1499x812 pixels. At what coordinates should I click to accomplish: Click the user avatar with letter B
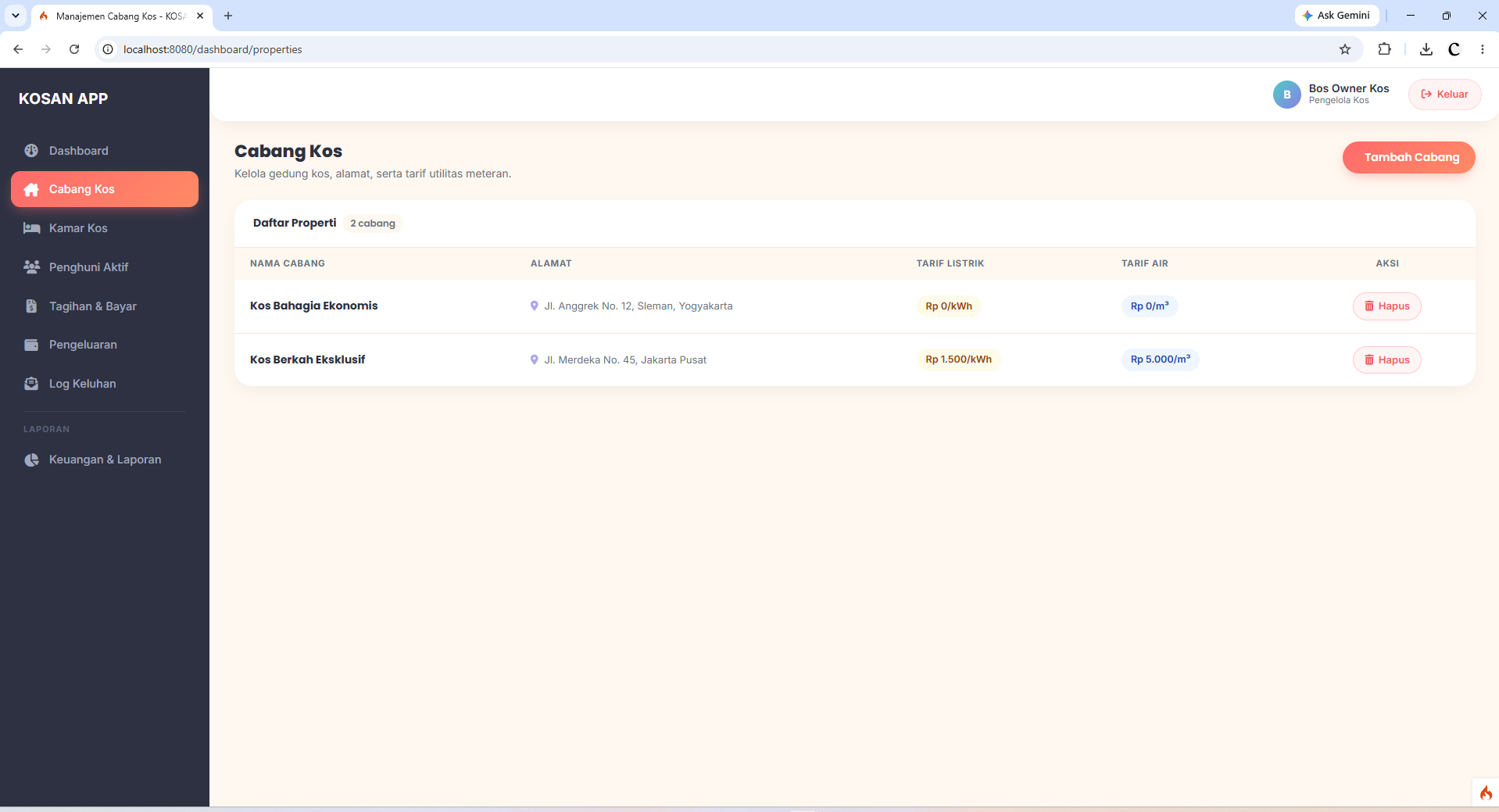tap(1286, 95)
